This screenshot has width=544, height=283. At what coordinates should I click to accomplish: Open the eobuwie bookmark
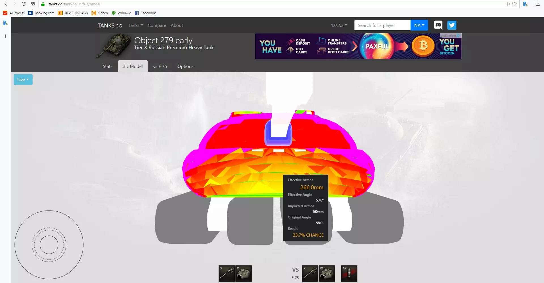pos(121,13)
